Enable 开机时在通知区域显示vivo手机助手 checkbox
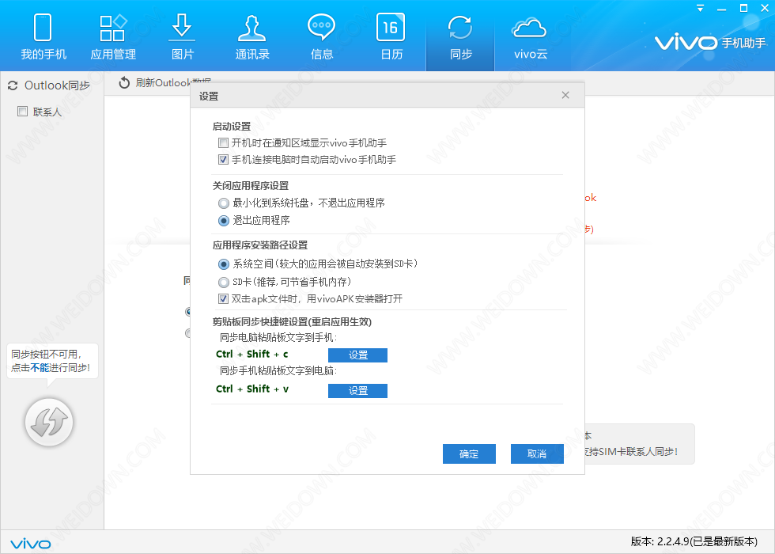The image size is (775, 554). click(x=223, y=143)
